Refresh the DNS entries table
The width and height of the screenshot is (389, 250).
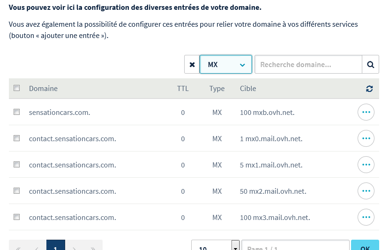click(x=369, y=89)
